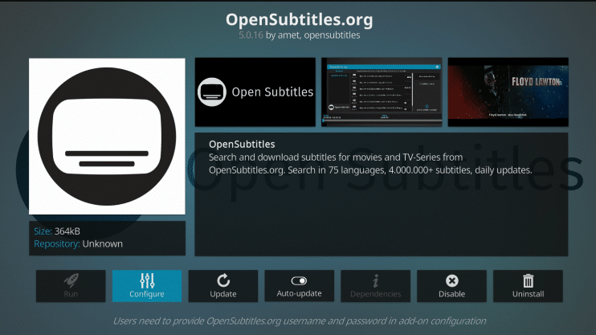The image size is (596, 335).
Task: Click the sliders icon above Configure
Action: click(147, 280)
